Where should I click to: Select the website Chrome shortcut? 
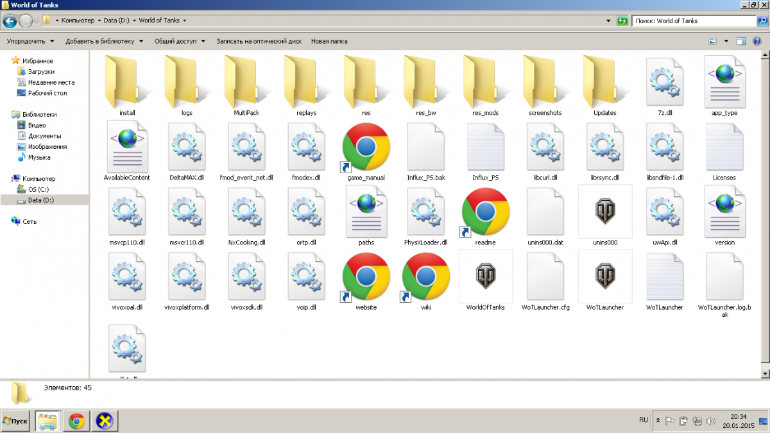tap(366, 276)
